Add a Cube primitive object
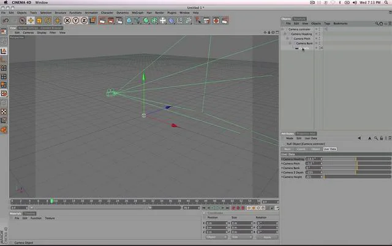 tap(129, 20)
